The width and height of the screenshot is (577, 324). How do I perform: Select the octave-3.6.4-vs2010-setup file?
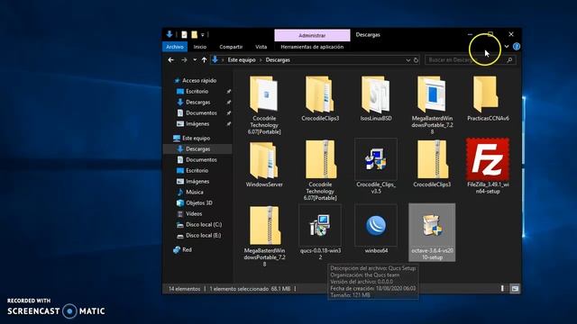pyautogui.click(x=432, y=232)
